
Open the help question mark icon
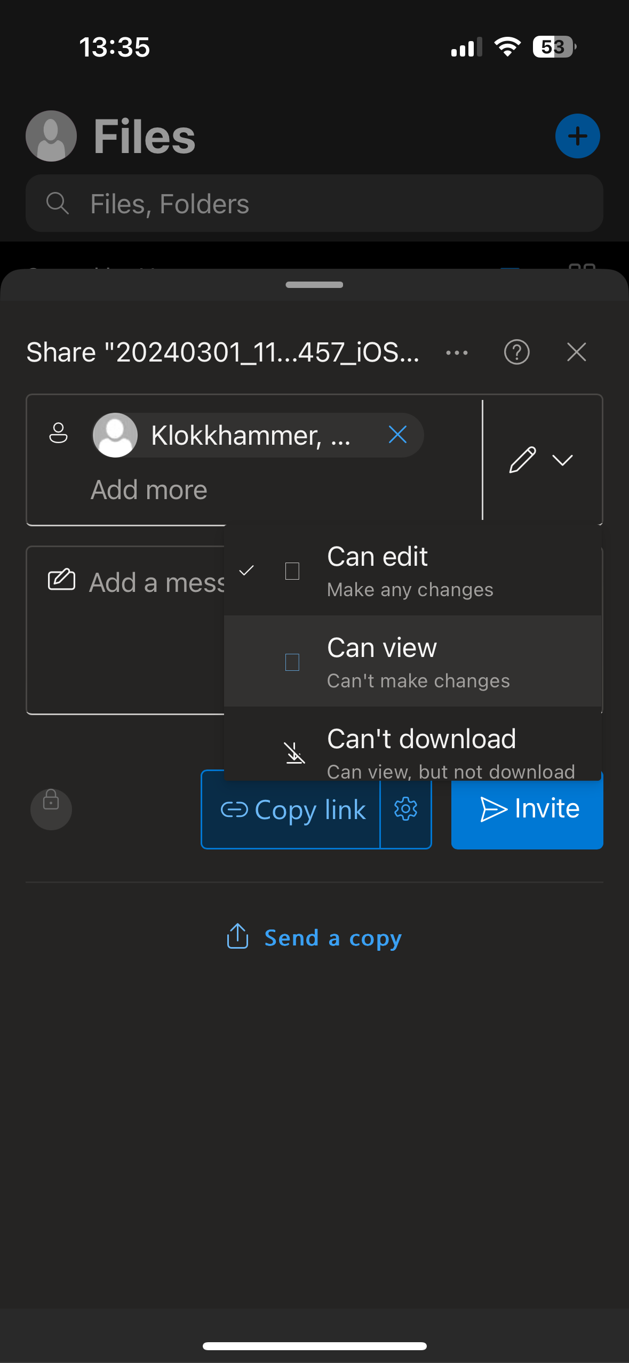click(x=516, y=352)
